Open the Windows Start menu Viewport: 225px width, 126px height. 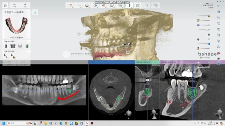(4, 123)
